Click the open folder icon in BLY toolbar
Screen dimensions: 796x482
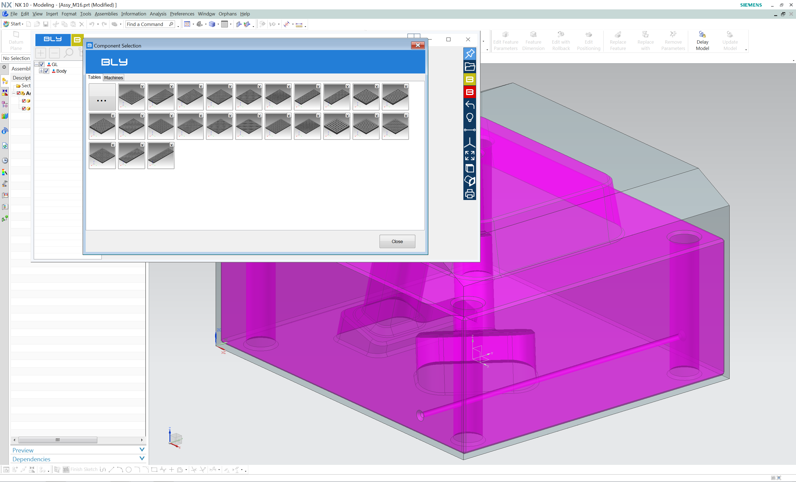pyautogui.click(x=469, y=67)
